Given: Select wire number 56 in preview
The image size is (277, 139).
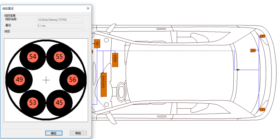Looking at the screenshot, I should [73, 80].
